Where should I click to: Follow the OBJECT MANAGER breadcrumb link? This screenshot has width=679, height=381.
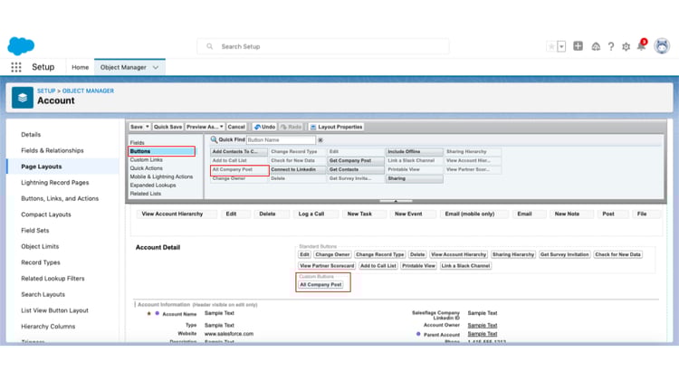88,90
